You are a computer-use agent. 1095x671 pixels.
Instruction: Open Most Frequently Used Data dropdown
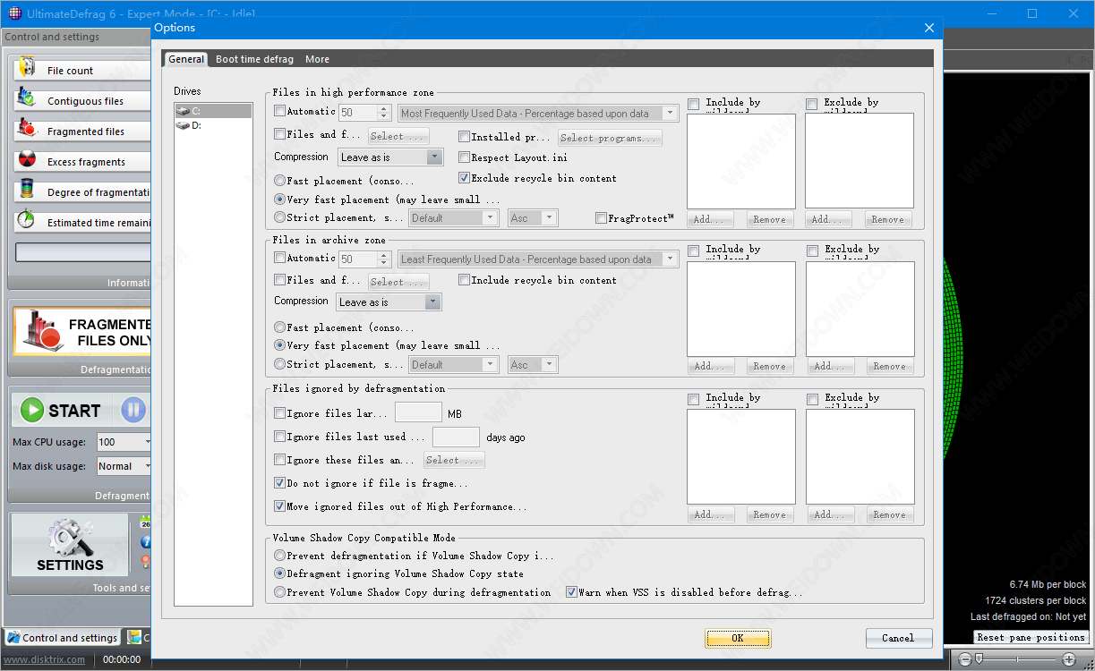tap(538, 114)
